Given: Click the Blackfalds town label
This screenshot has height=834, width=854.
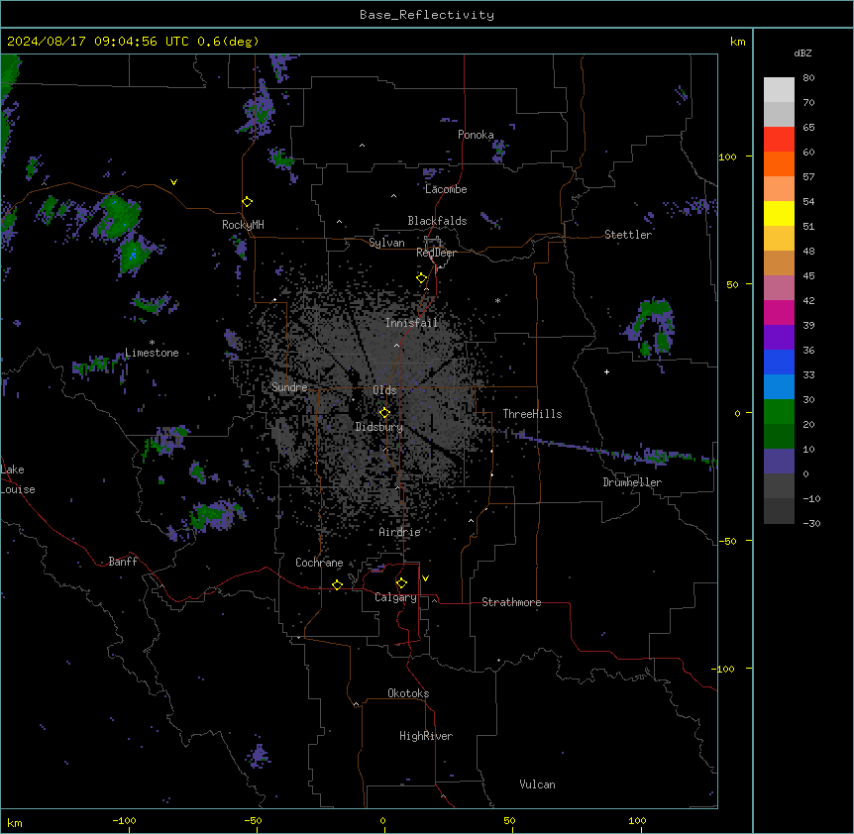Looking at the screenshot, I should point(437,221).
